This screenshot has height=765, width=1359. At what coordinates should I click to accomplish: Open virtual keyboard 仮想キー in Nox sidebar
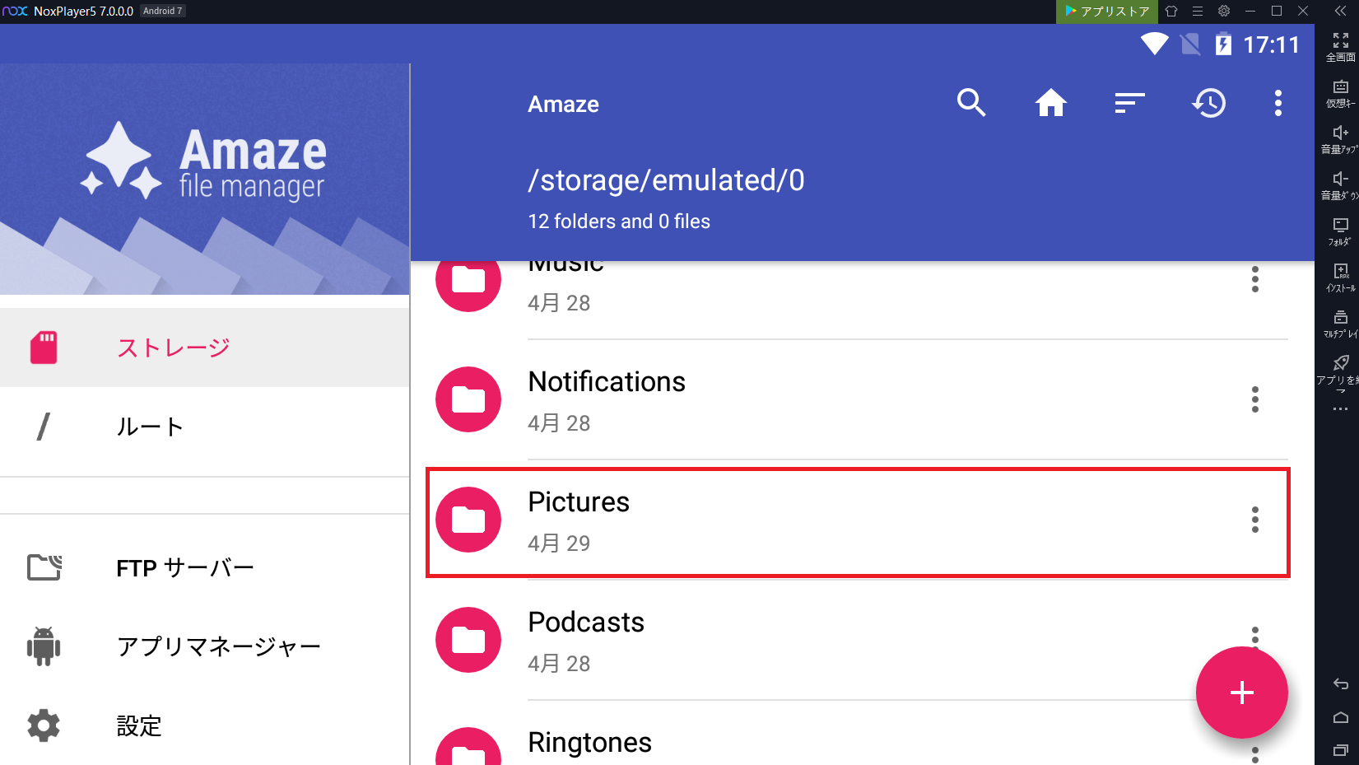tap(1341, 93)
